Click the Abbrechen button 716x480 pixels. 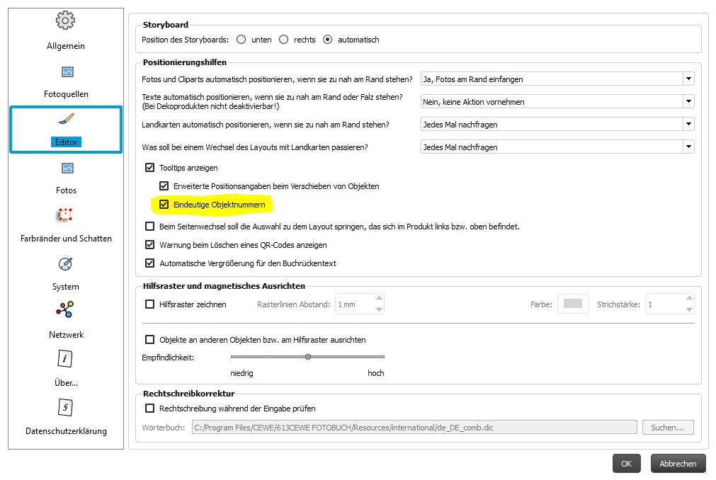point(678,464)
